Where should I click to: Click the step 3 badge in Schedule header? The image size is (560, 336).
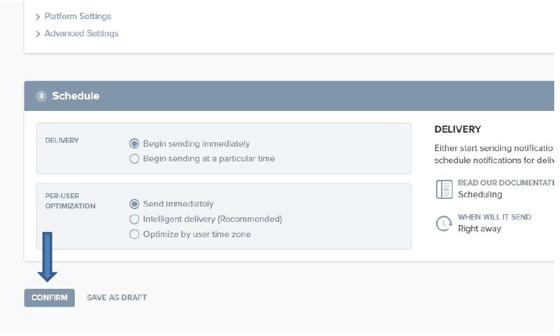[42, 96]
